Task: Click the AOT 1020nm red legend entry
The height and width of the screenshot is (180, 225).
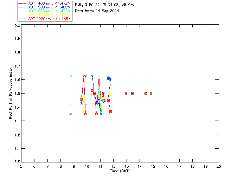Action: (44, 19)
